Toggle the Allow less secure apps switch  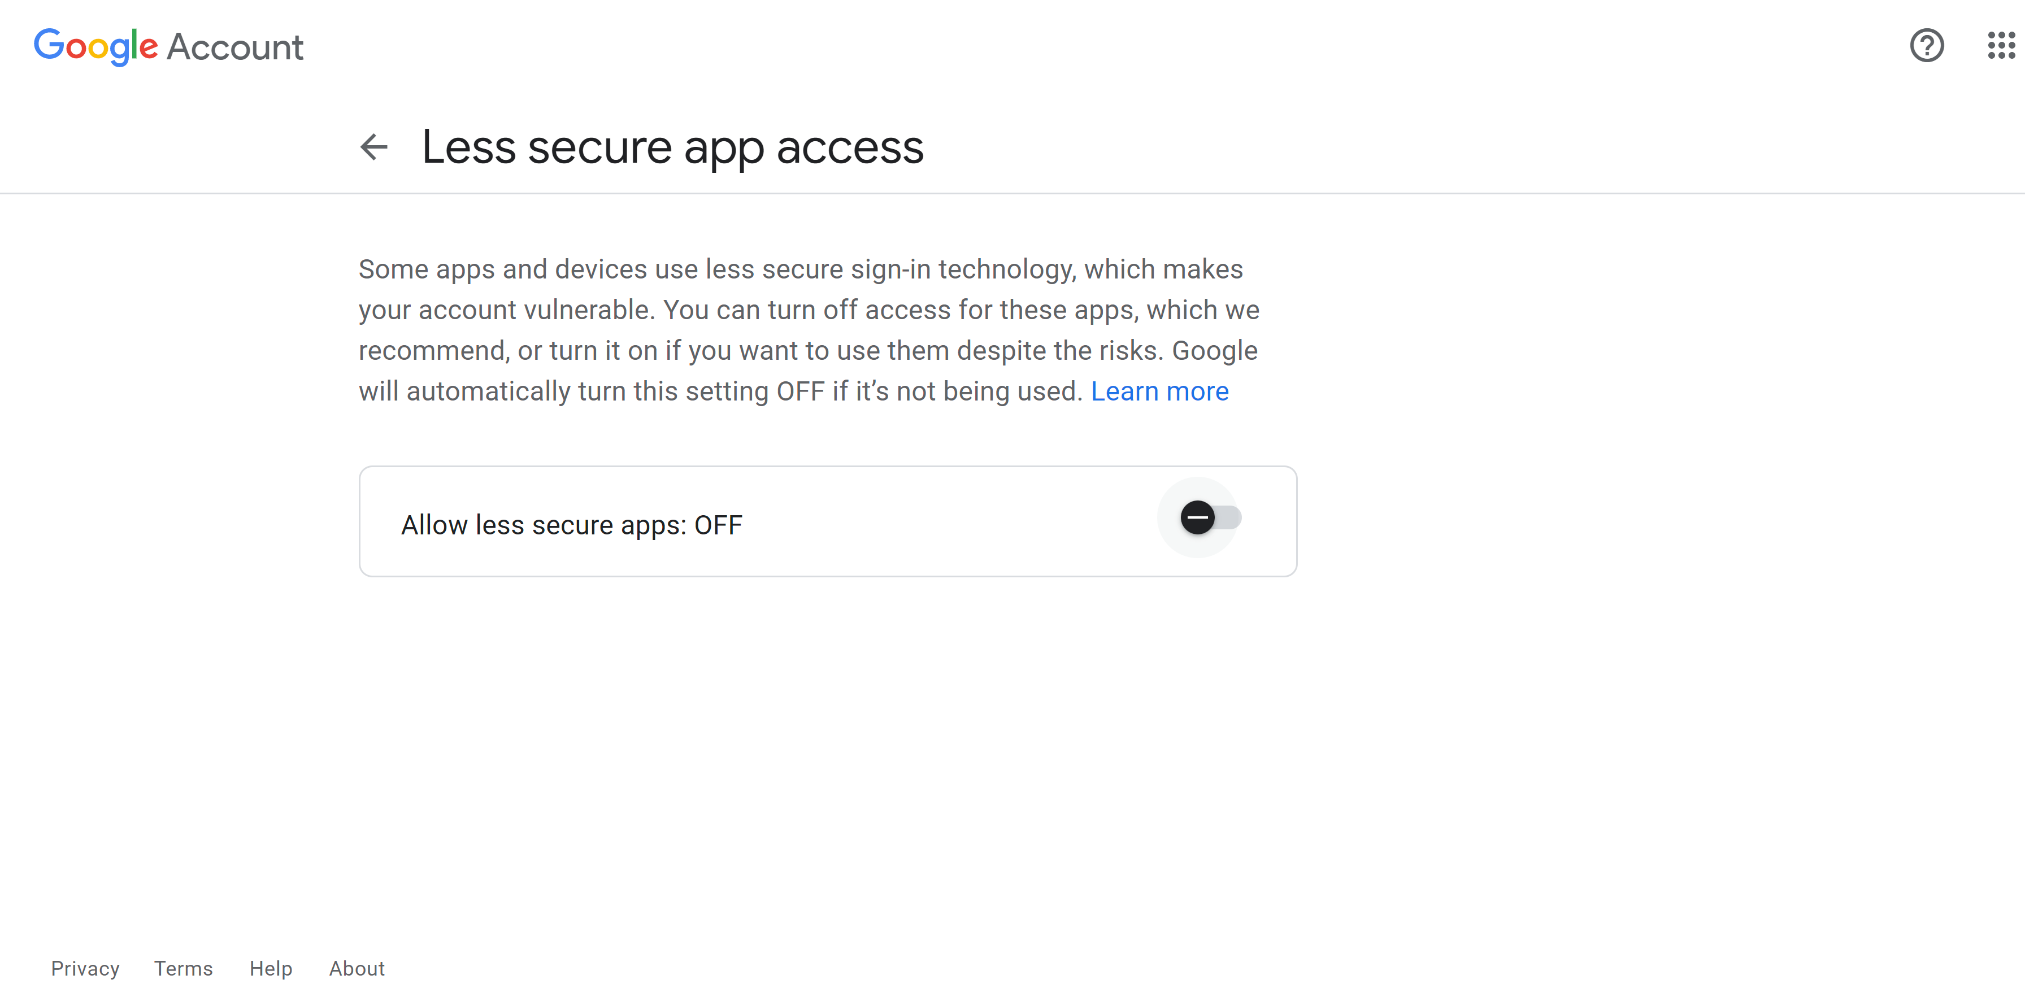(1210, 518)
